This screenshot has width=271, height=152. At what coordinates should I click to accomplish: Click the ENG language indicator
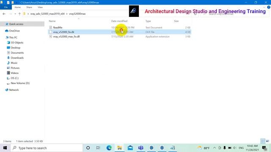241,148
